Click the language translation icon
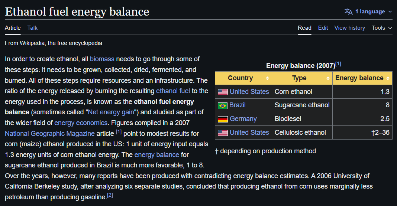This screenshot has width=397, height=206. coord(348,12)
